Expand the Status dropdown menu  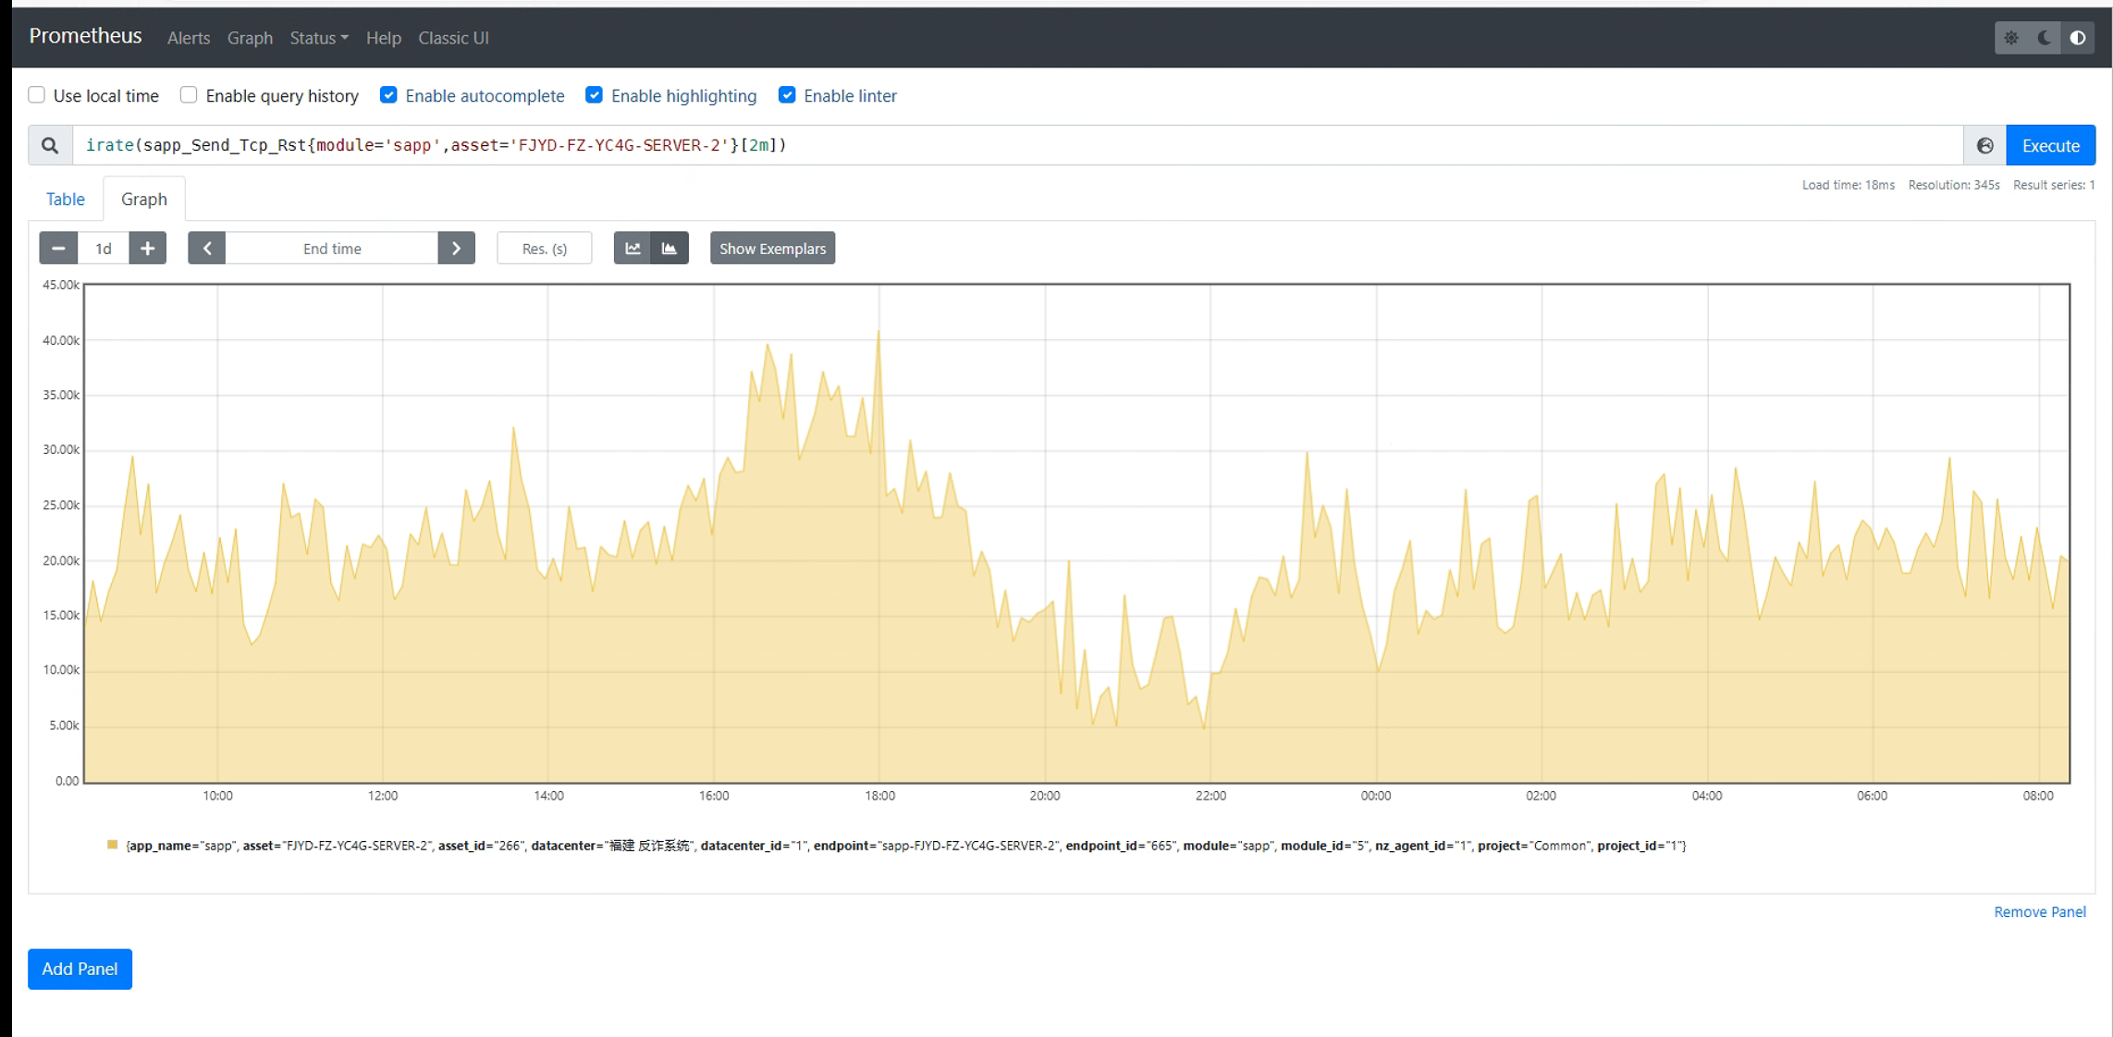pos(318,38)
